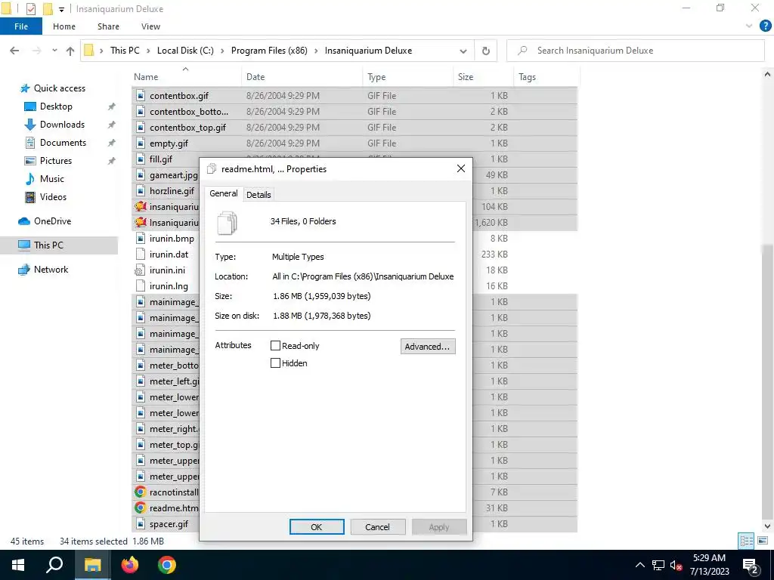Image resolution: width=774 pixels, height=580 pixels.
Task: Click the insaniquarium fish icon at 104 KB
Action: [x=141, y=207]
